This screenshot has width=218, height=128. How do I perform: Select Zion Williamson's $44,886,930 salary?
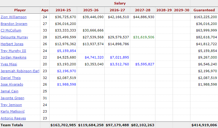(x=144, y=17)
